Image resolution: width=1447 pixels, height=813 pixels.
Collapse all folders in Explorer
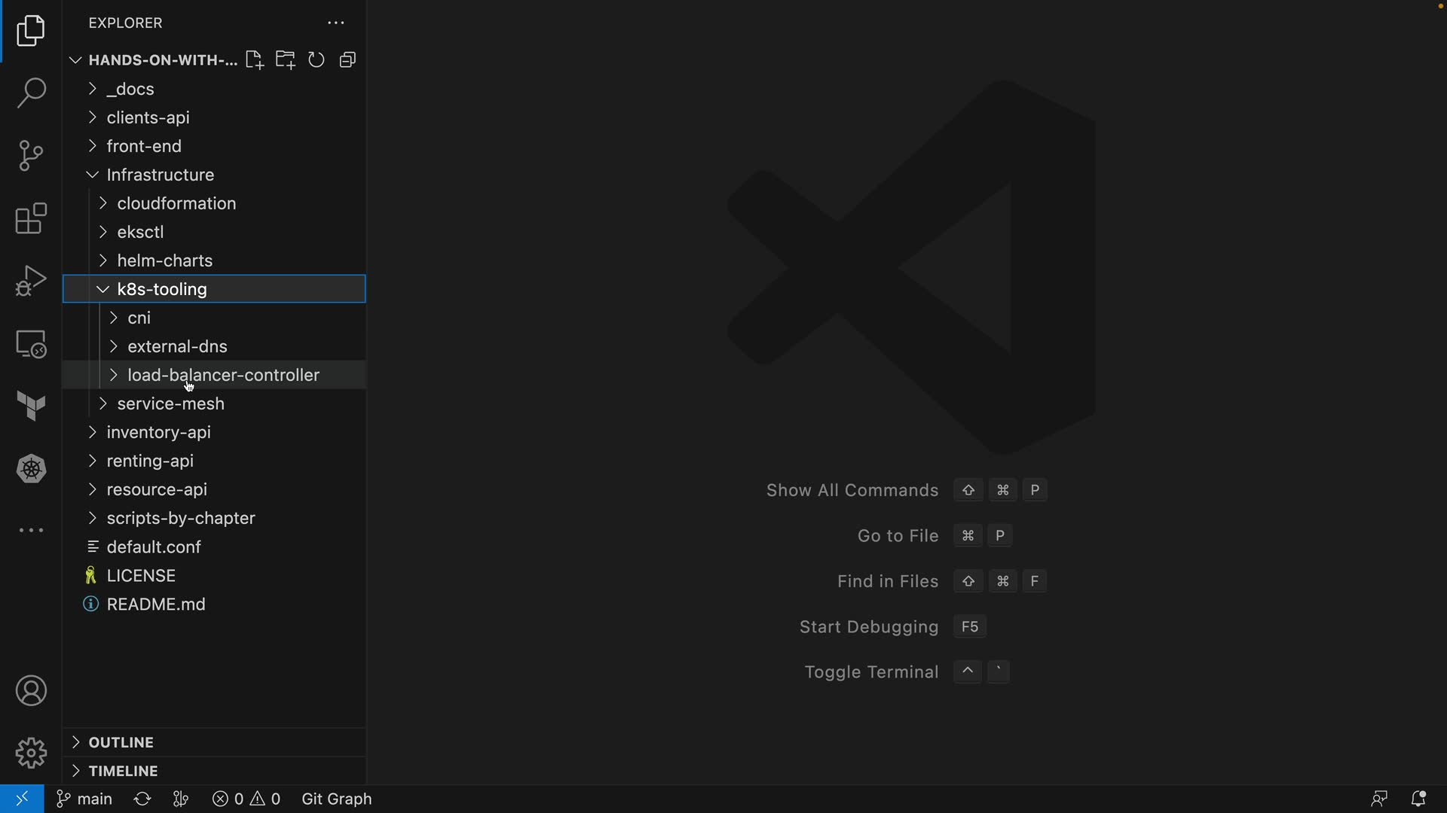click(x=347, y=60)
